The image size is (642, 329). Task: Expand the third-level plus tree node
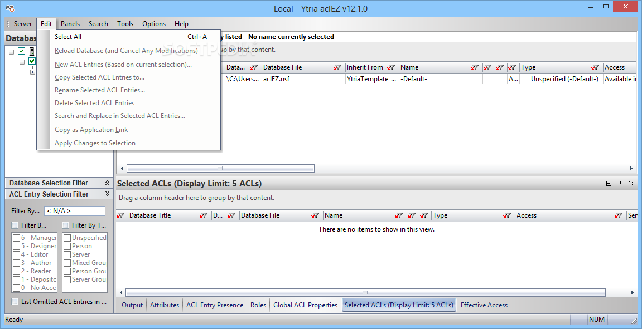pos(32,72)
